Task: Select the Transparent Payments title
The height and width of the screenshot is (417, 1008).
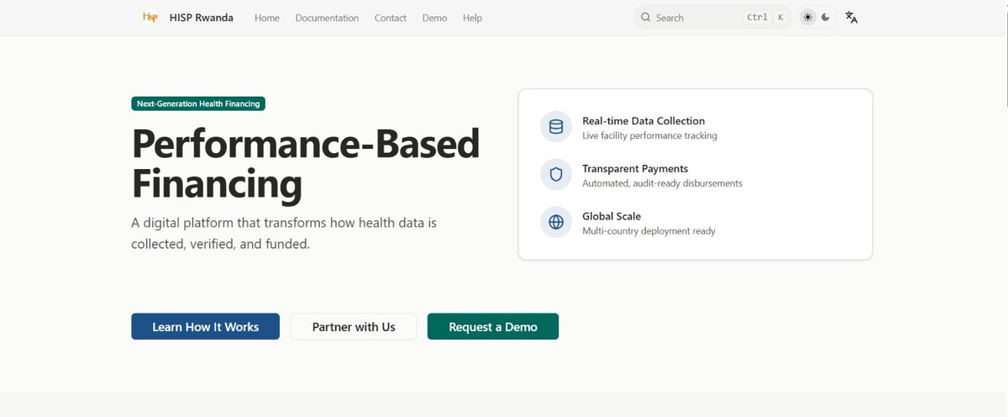Action: pos(635,169)
